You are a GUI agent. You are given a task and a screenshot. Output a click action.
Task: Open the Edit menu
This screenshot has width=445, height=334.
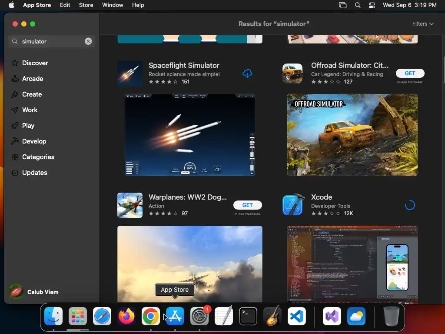65,5
